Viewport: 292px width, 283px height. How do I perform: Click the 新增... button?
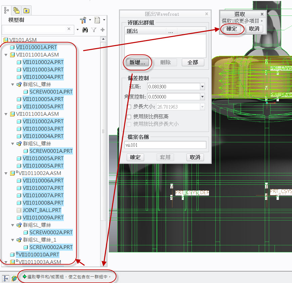(137, 63)
